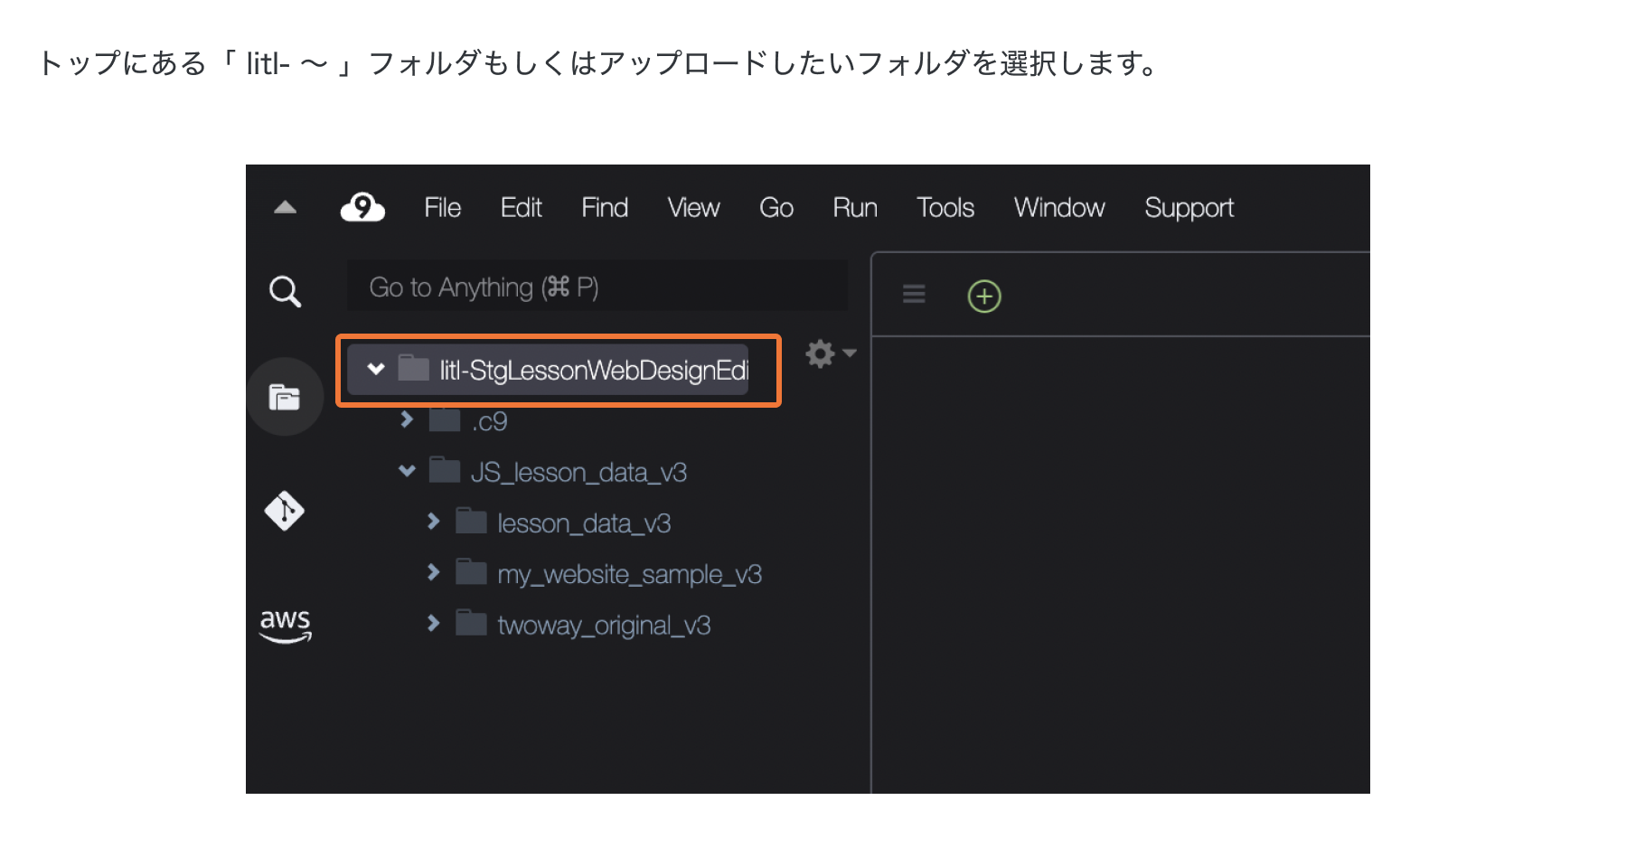This screenshot has height=857, width=1645.
Task: Open the Support menu
Action: tap(1189, 208)
